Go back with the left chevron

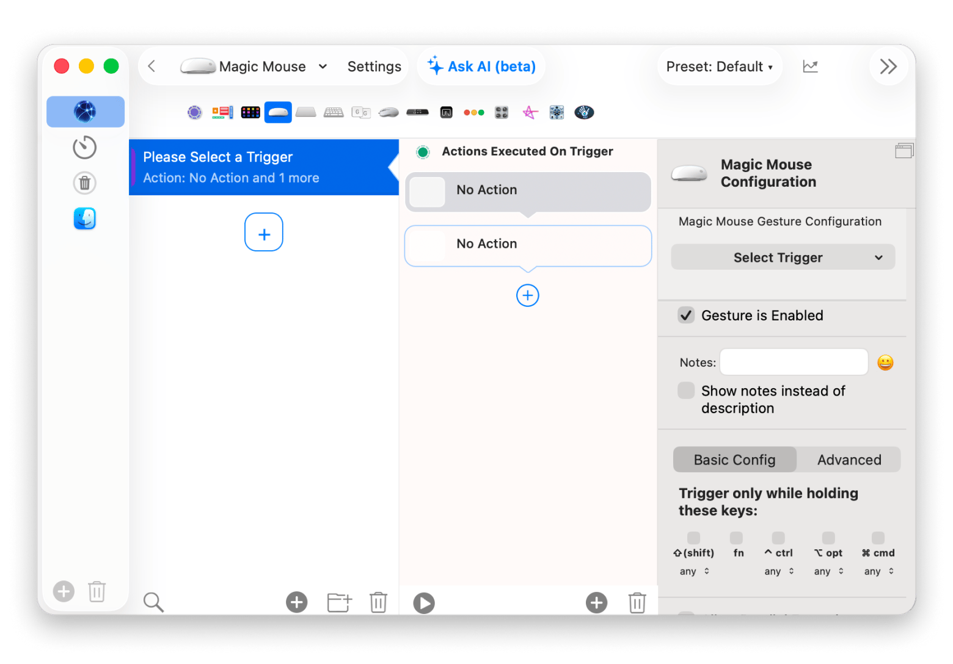tap(152, 66)
